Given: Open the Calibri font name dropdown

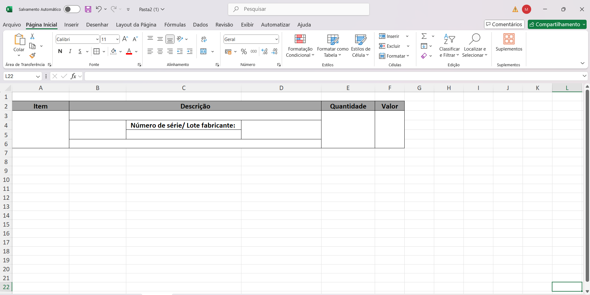Looking at the screenshot, I should coord(97,39).
